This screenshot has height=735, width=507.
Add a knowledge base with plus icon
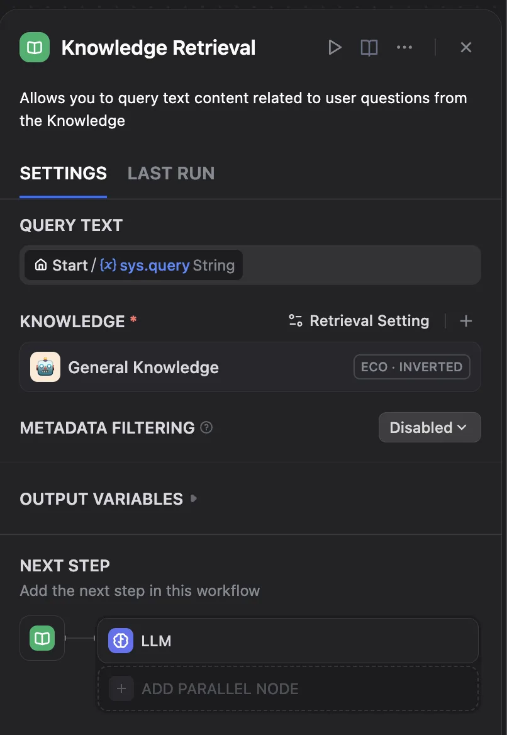tap(466, 322)
